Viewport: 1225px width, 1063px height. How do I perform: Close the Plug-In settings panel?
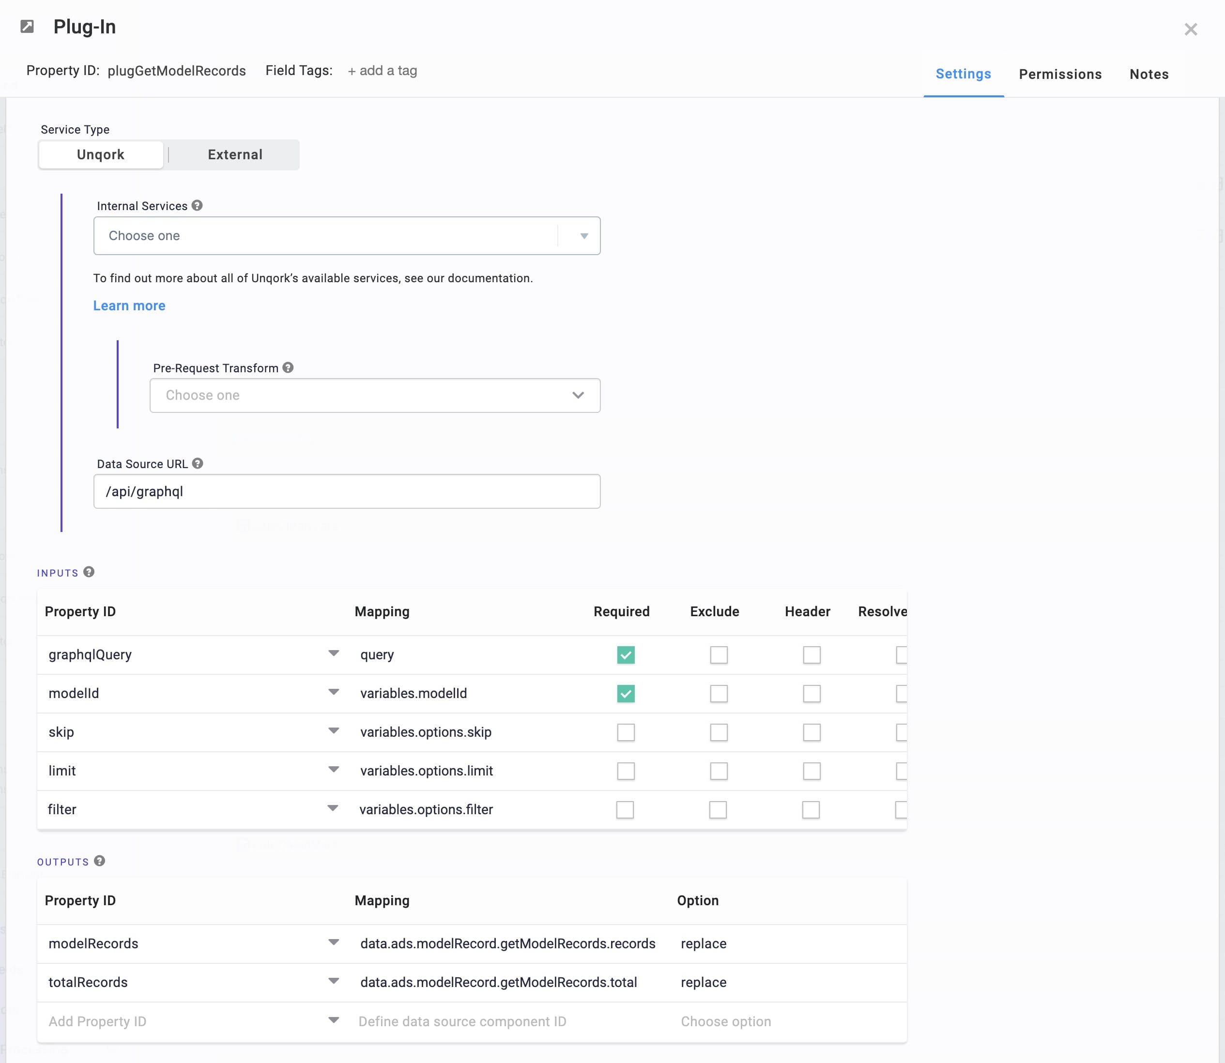tap(1191, 29)
